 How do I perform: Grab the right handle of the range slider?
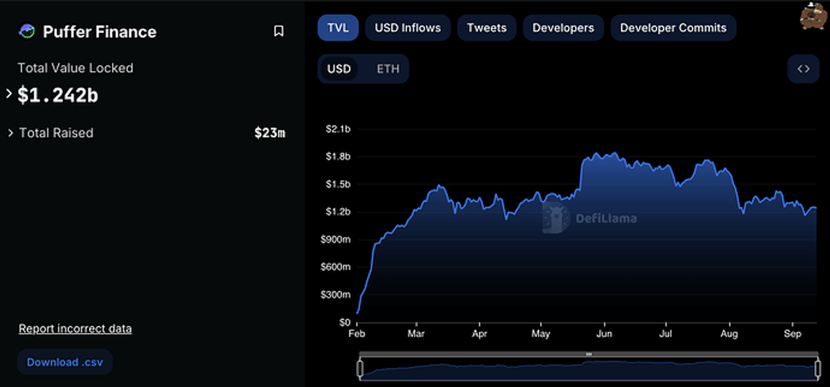817,368
